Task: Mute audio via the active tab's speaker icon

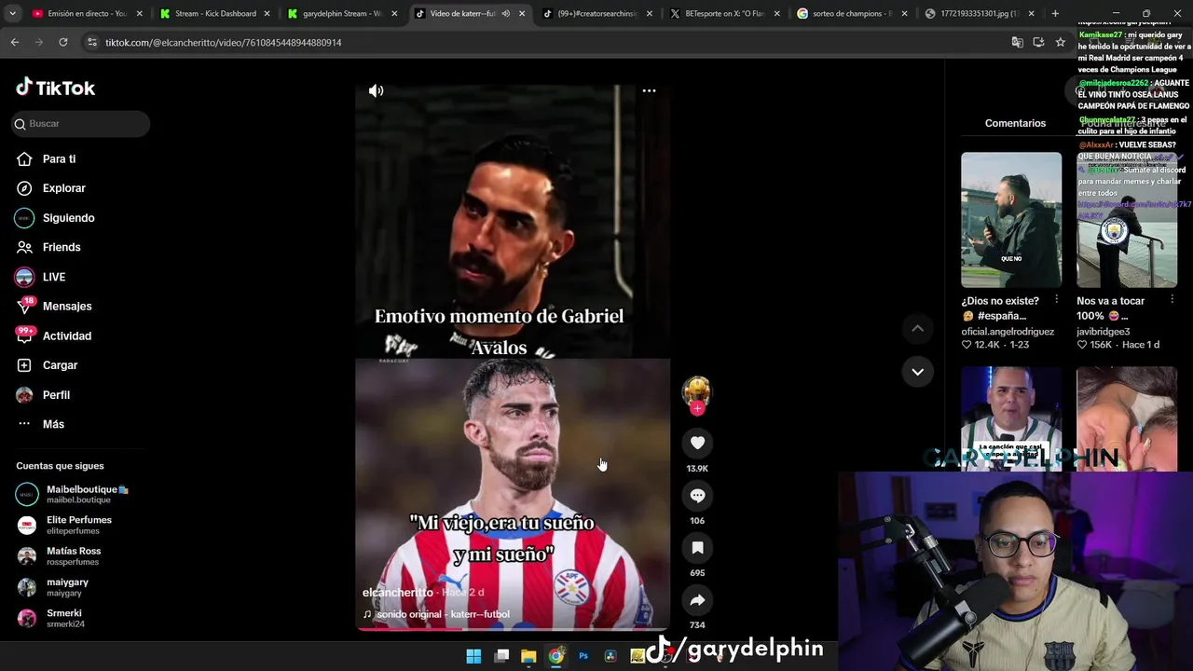Action: coord(505,14)
